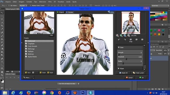Image resolution: width=170 pixels, height=95 pixels.
Task: Open the Essenciais workspace dropdown
Action: pyautogui.click(x=160, y=6)
